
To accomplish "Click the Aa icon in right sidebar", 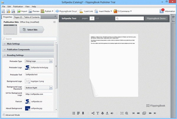I will (x=173, y=21).
